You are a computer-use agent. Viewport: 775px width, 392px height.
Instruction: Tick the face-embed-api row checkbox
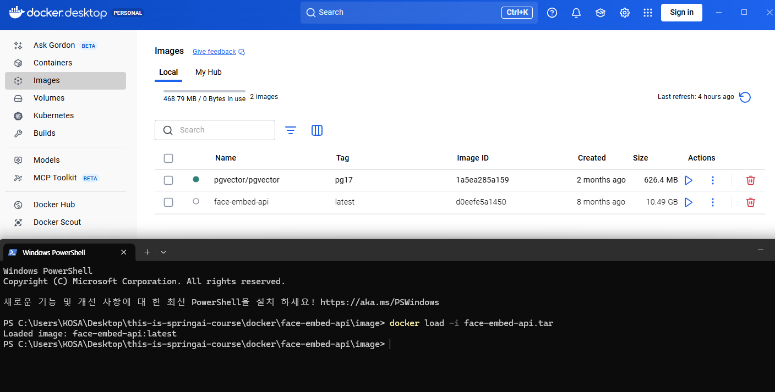168,202
